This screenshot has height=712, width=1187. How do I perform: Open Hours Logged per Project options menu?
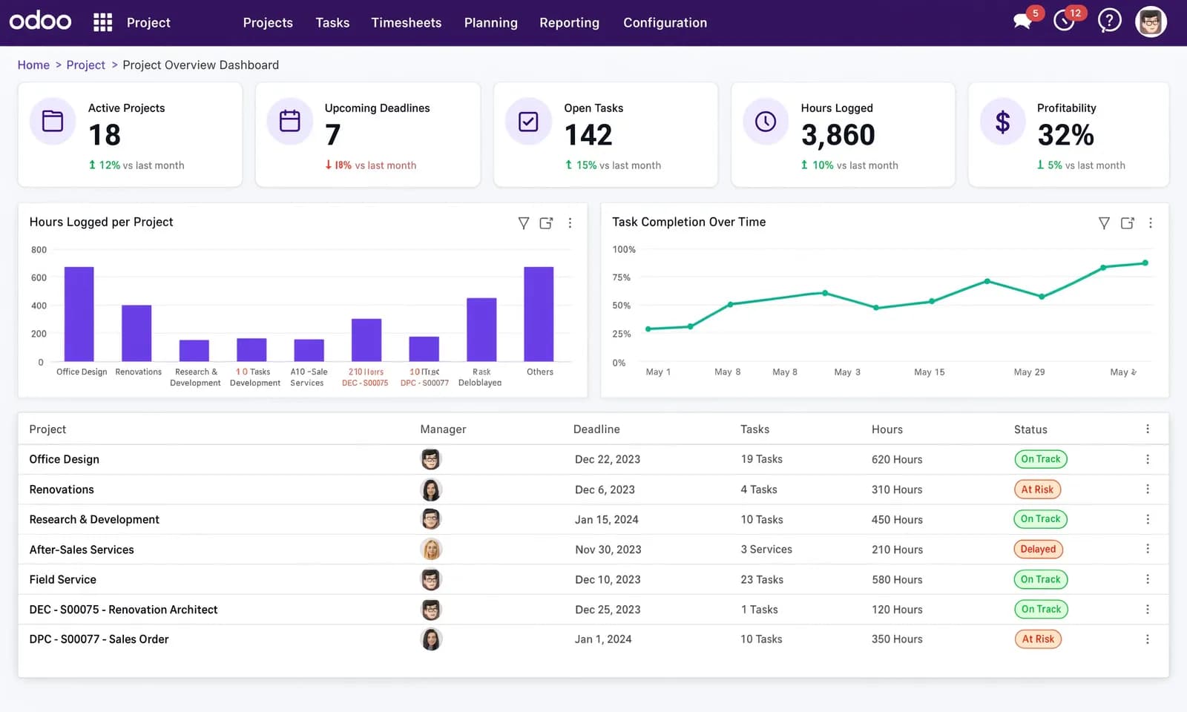tap(570, 222)
